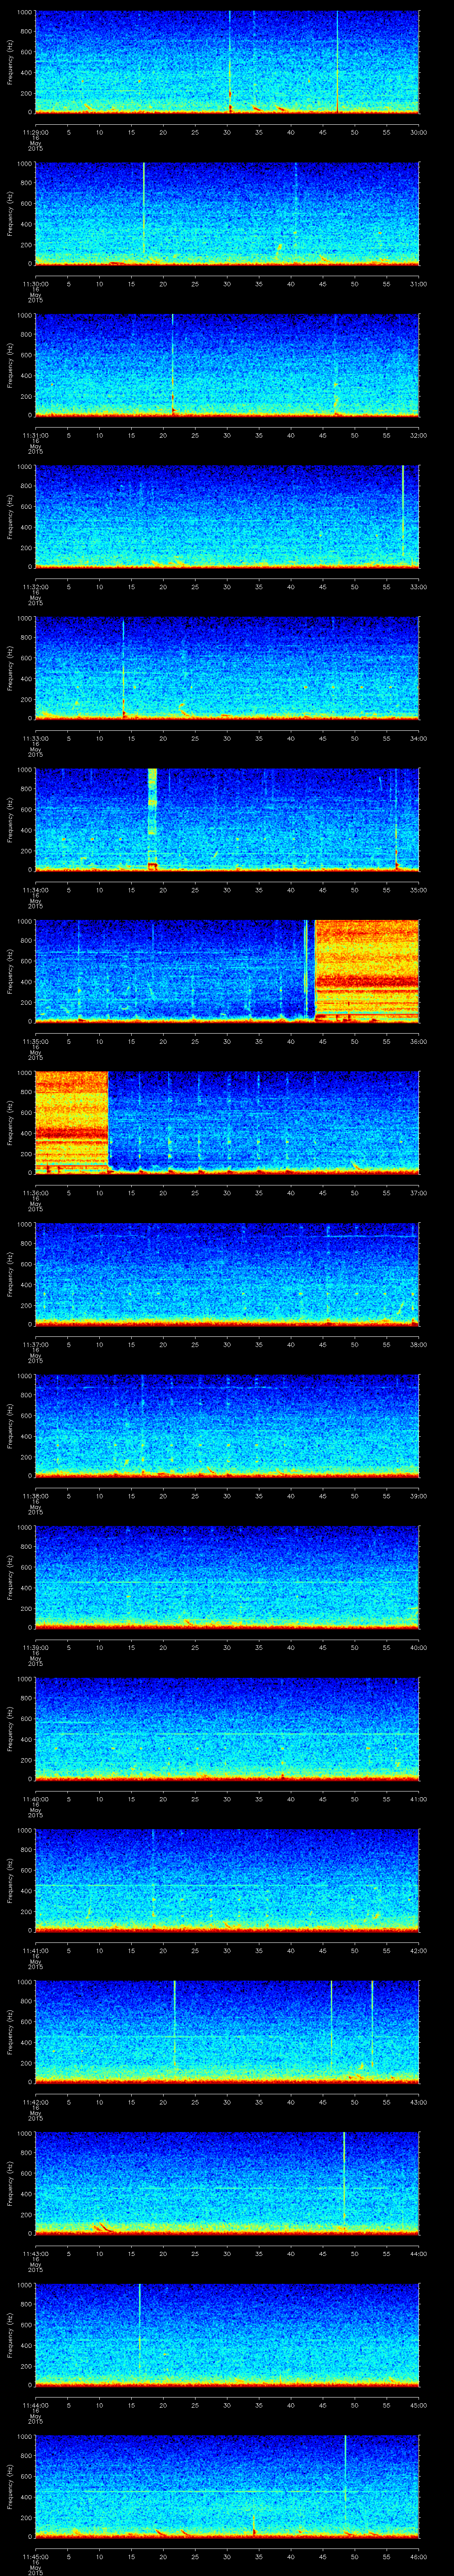
Task: Select the wide vertical burst in 11:34 spectrogram
Action: point(153,818)
